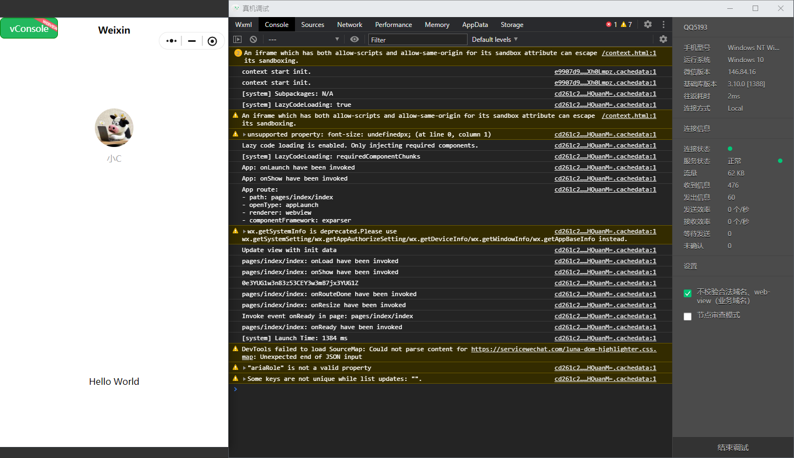
Task: Uncheck the 不校验合法域名 checkbox
Action: pyautogui.click(x=688, y=293)
